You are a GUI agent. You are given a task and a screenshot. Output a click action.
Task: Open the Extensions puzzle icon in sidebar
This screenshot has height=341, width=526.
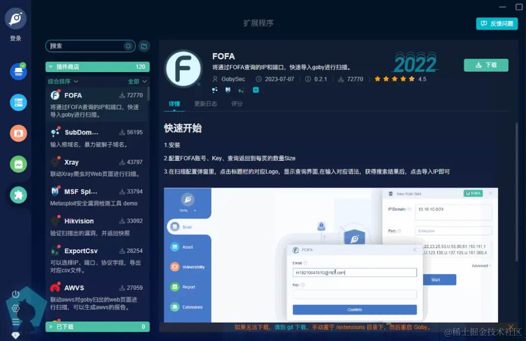tap(19, 195)
